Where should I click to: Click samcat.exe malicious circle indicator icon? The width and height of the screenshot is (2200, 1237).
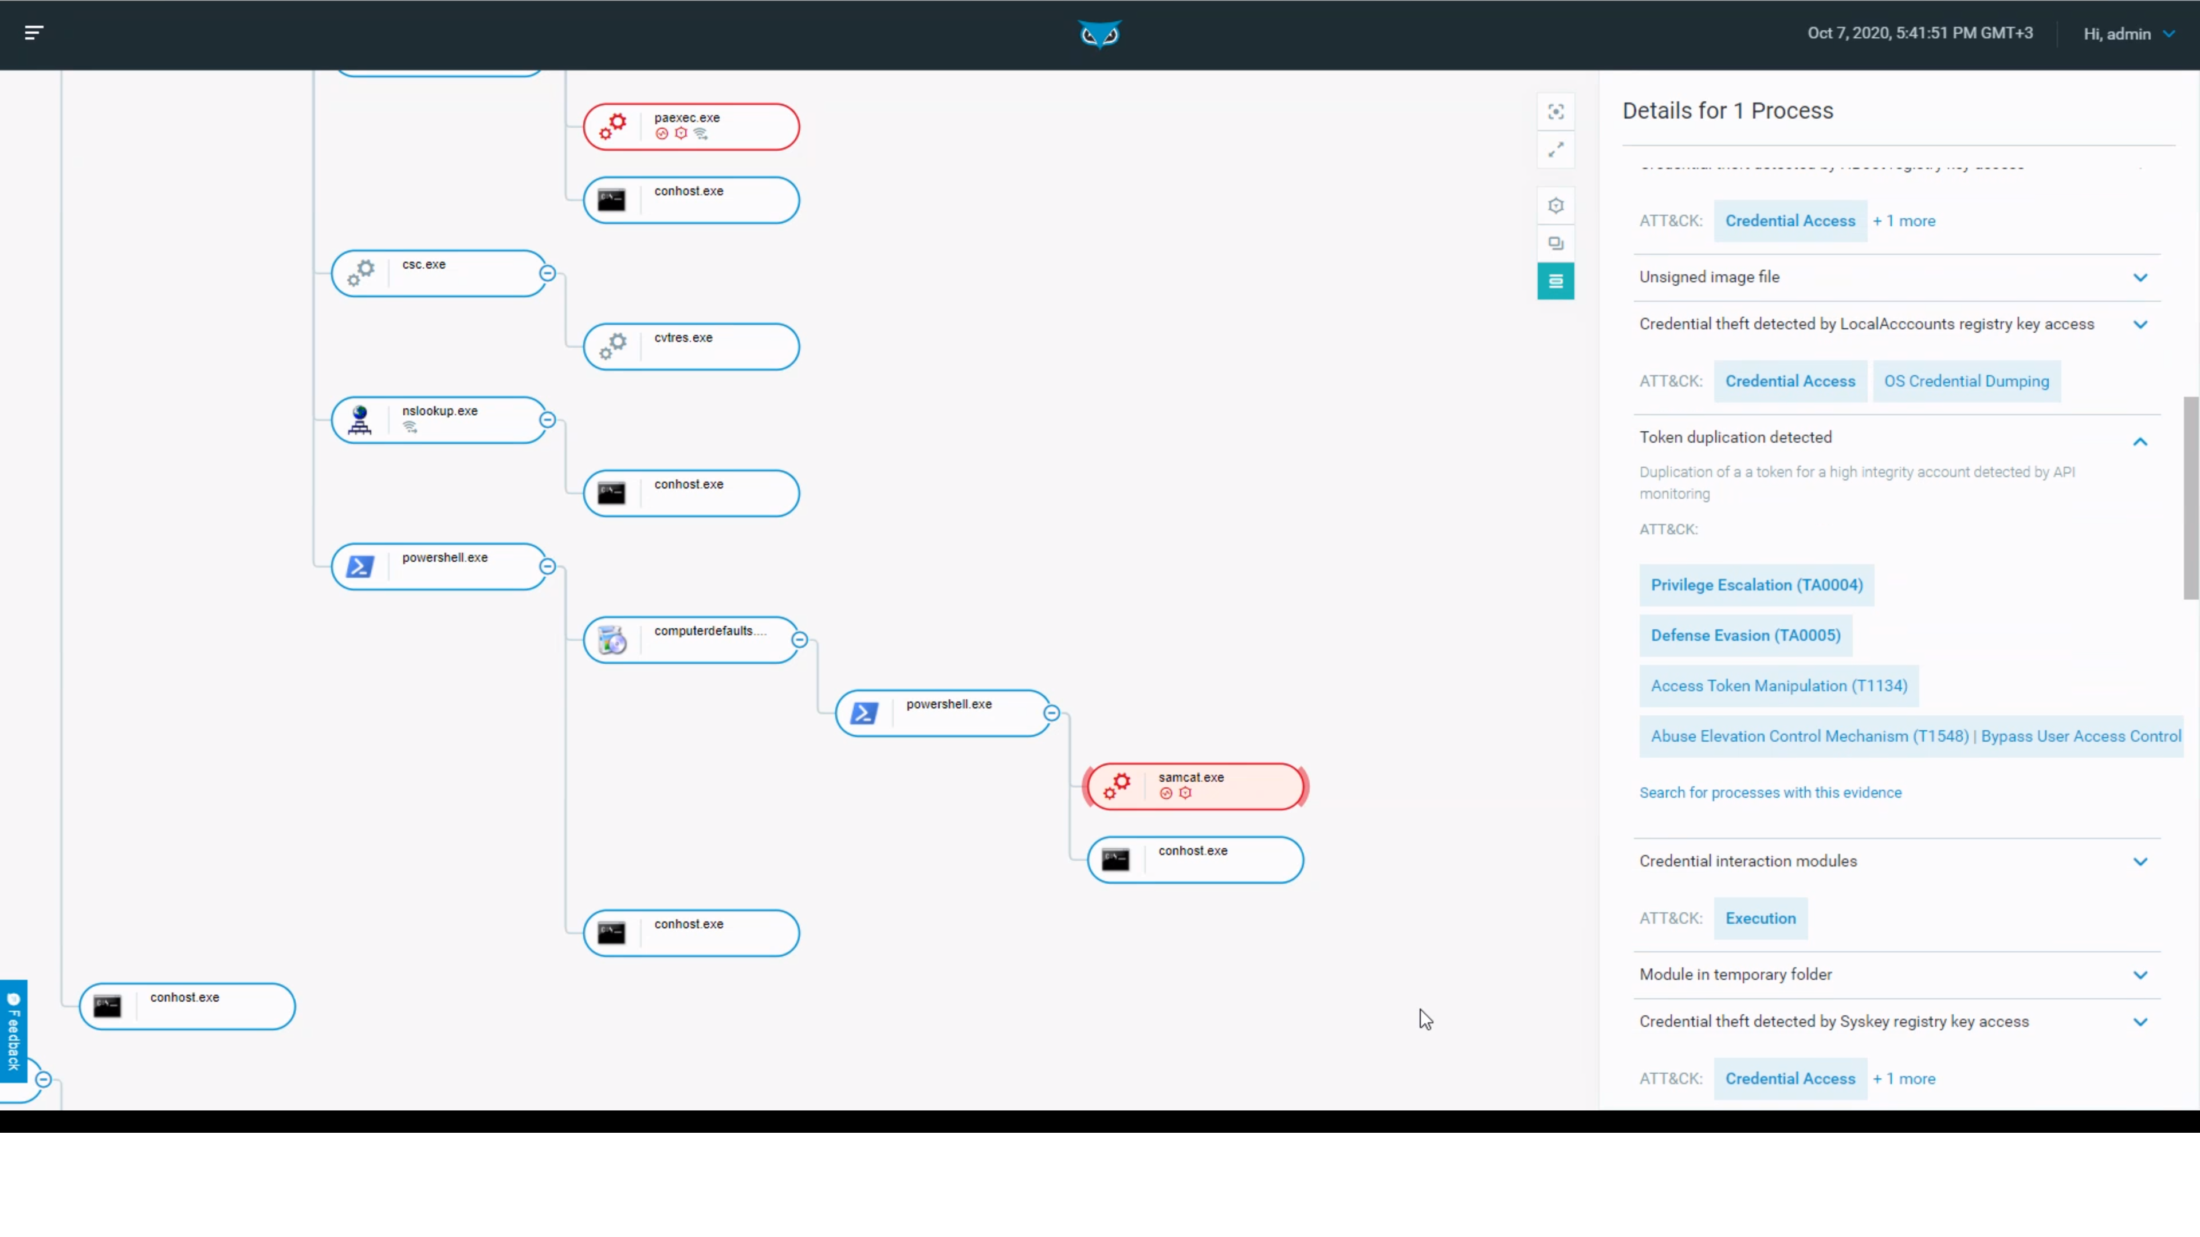(x=1166, y=794)
